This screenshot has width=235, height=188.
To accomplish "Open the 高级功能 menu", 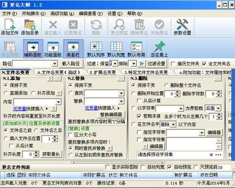I will point(62,14).
